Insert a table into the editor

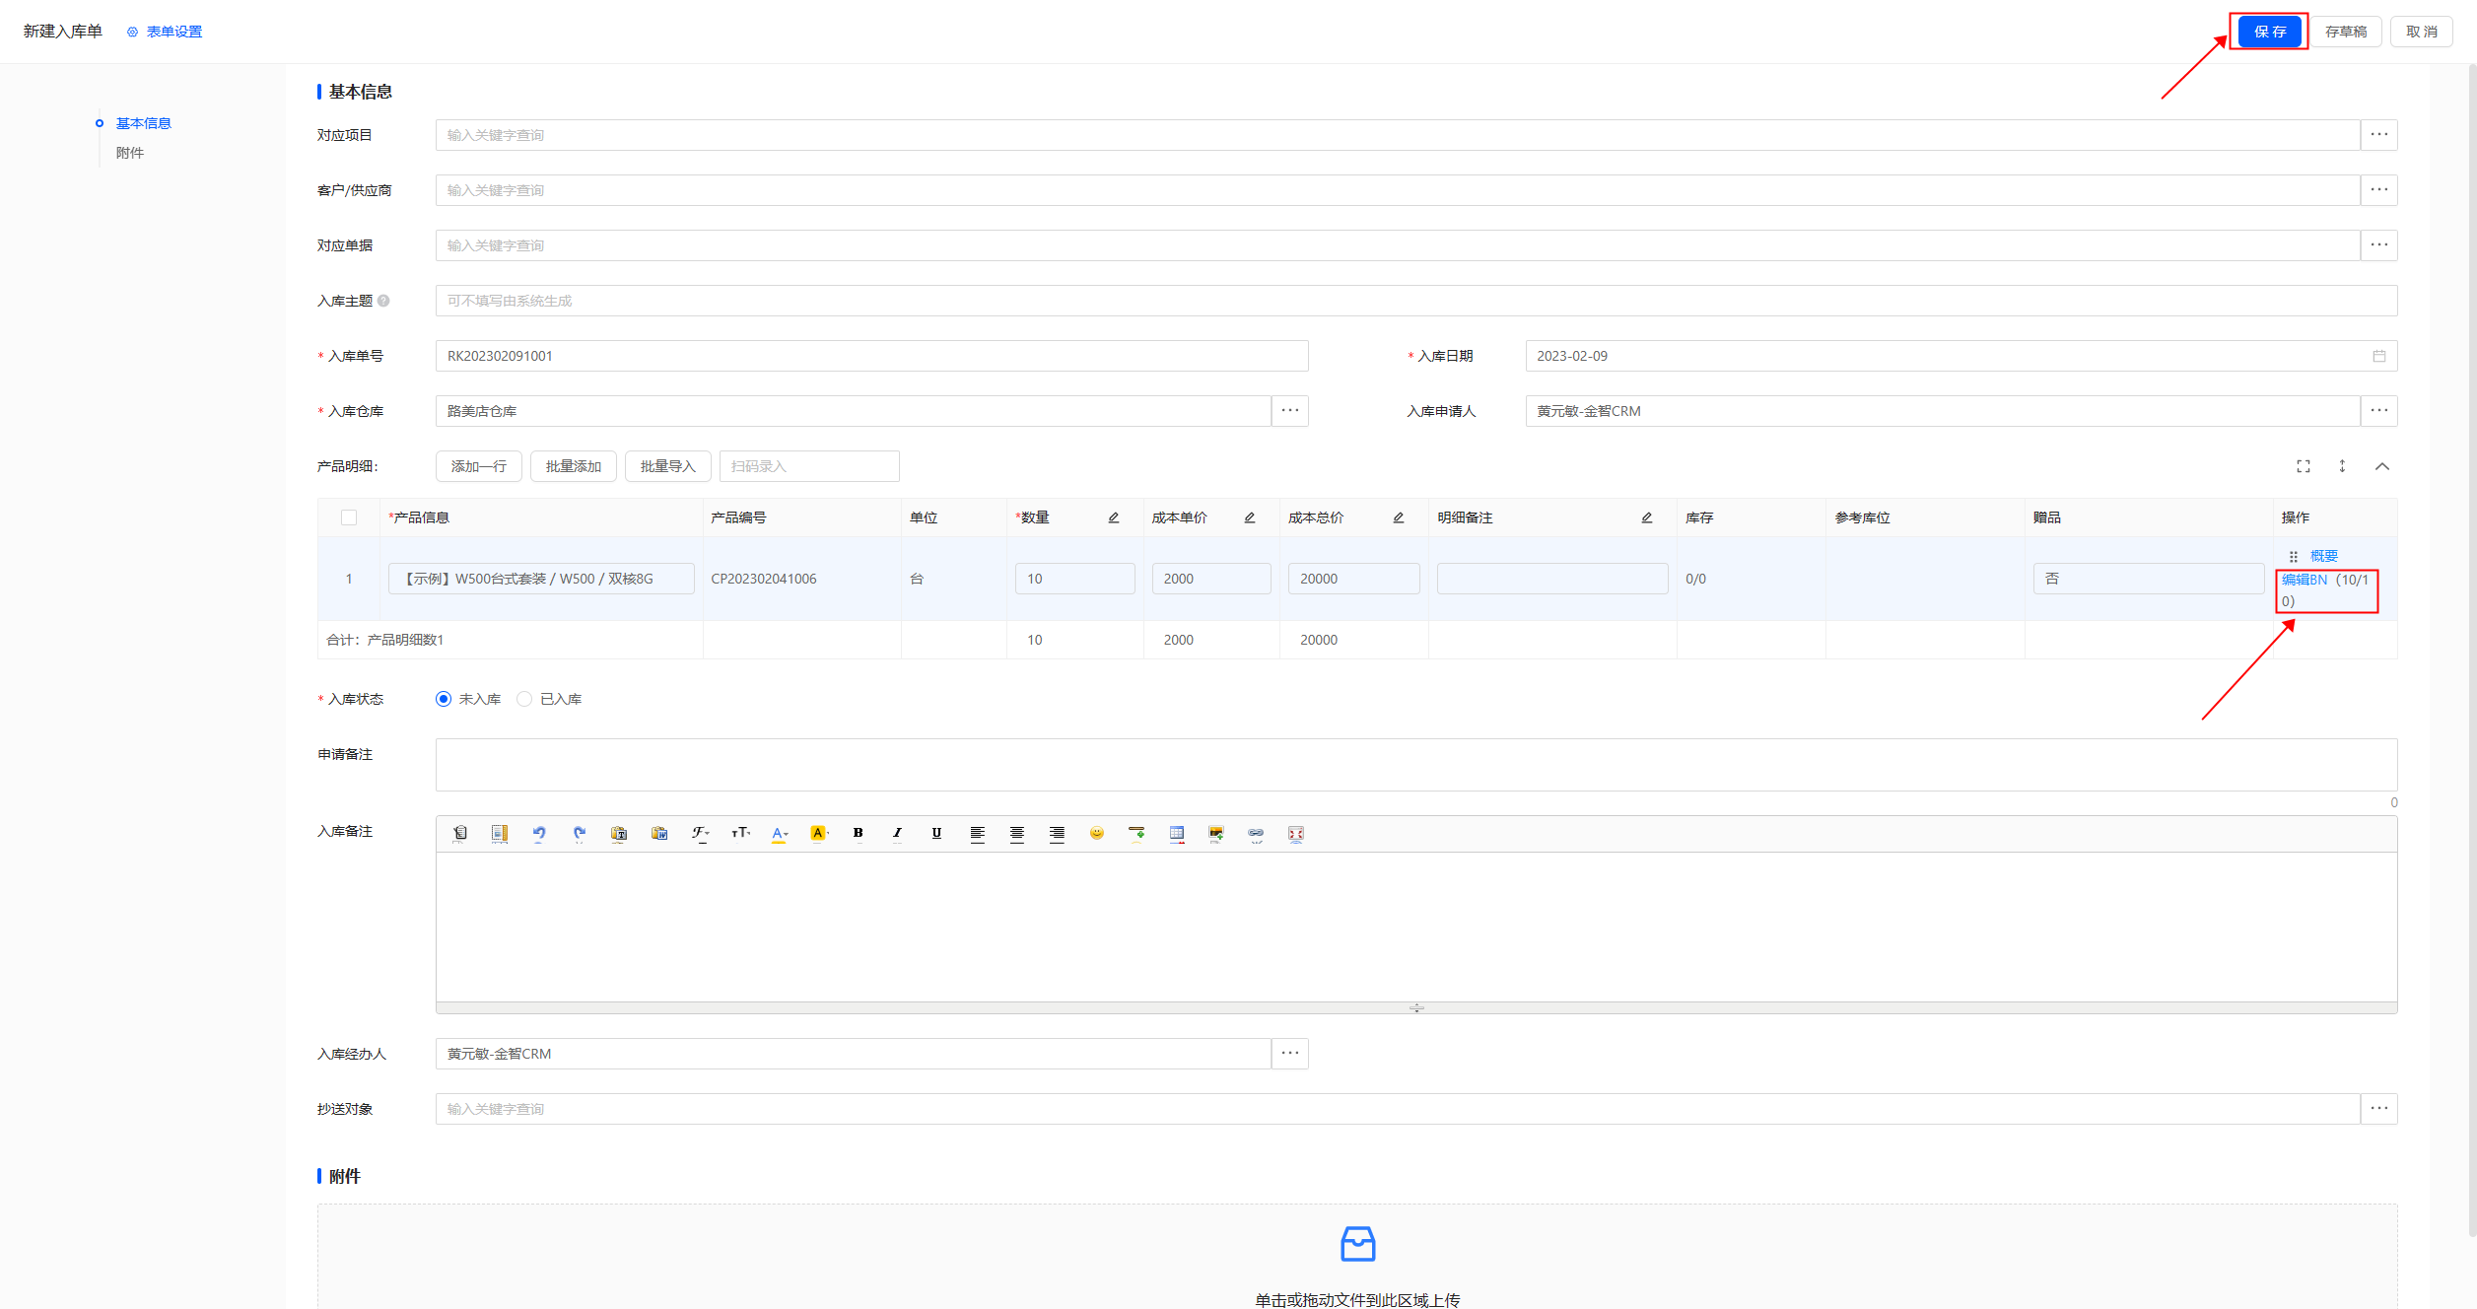pyautogui.click(x=1177, y=834)
